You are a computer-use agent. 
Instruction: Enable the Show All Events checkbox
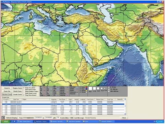tap(24, 90)
